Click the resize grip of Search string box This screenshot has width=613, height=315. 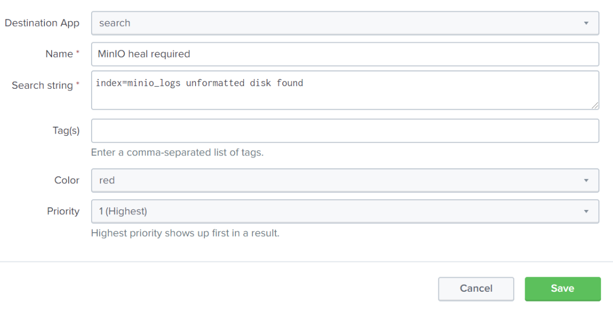click(595, 106)
